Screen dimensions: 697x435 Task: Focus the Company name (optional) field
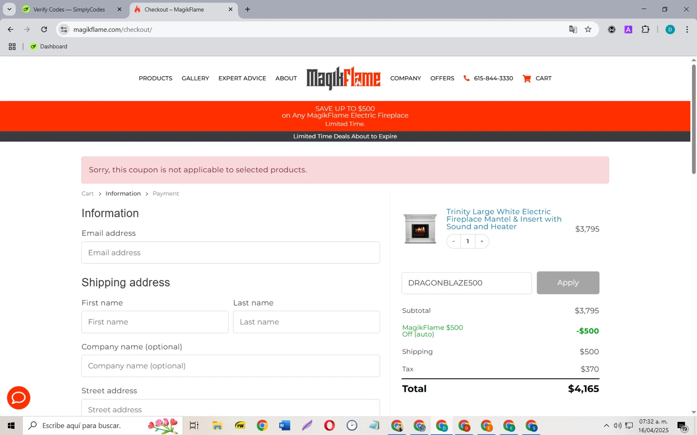(230, 366)
